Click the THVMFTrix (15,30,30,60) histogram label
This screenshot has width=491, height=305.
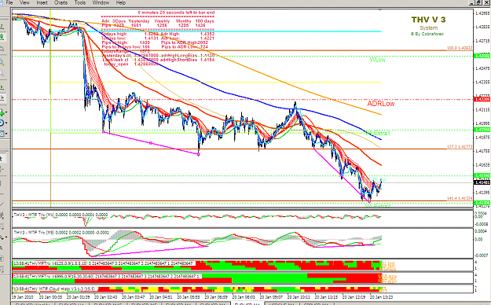107,276
